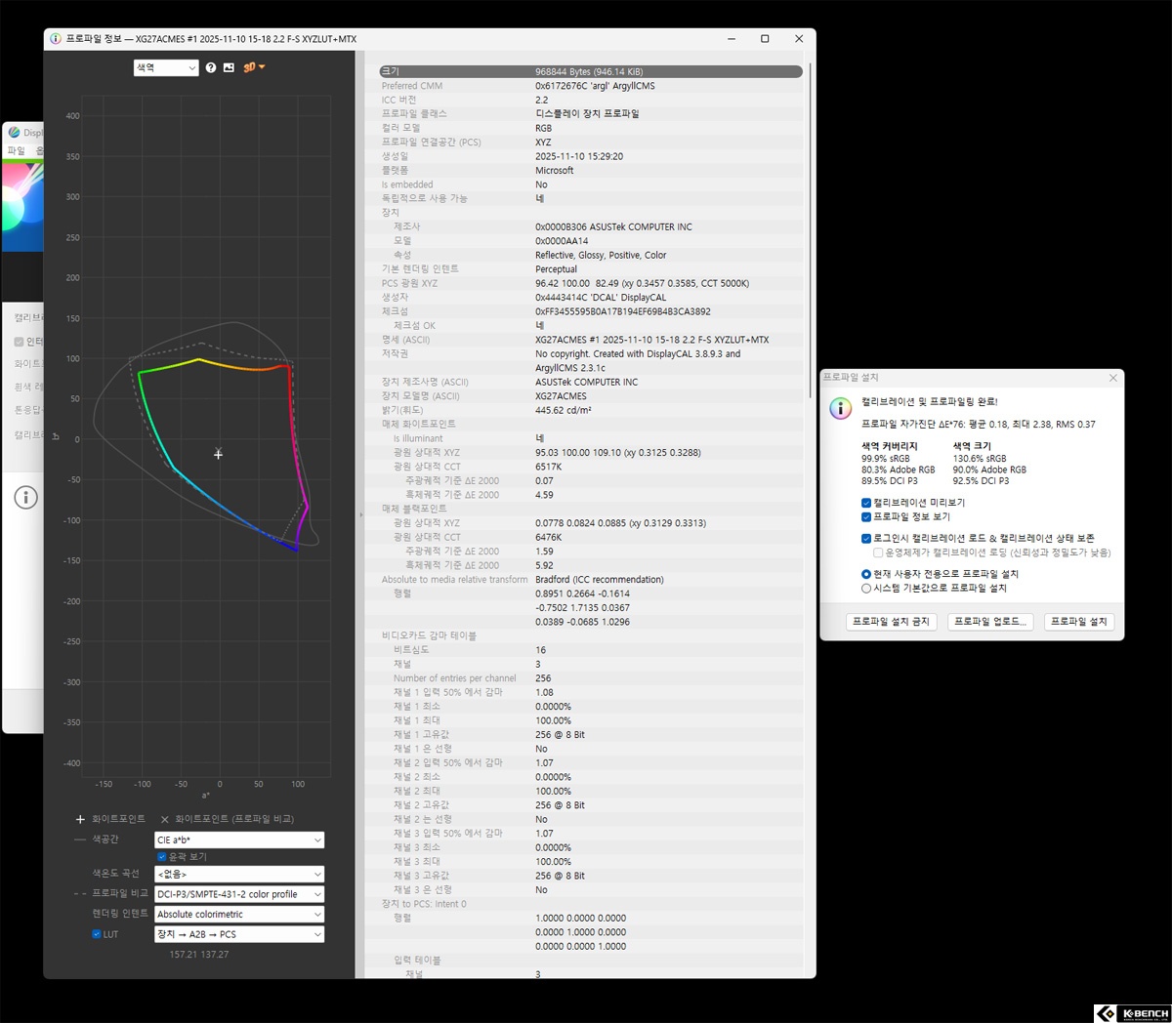This screenshot has width=1172, height=1023.
Task: Toggle the 윤곽 보기 checkbox
Action: coord(162,857)
